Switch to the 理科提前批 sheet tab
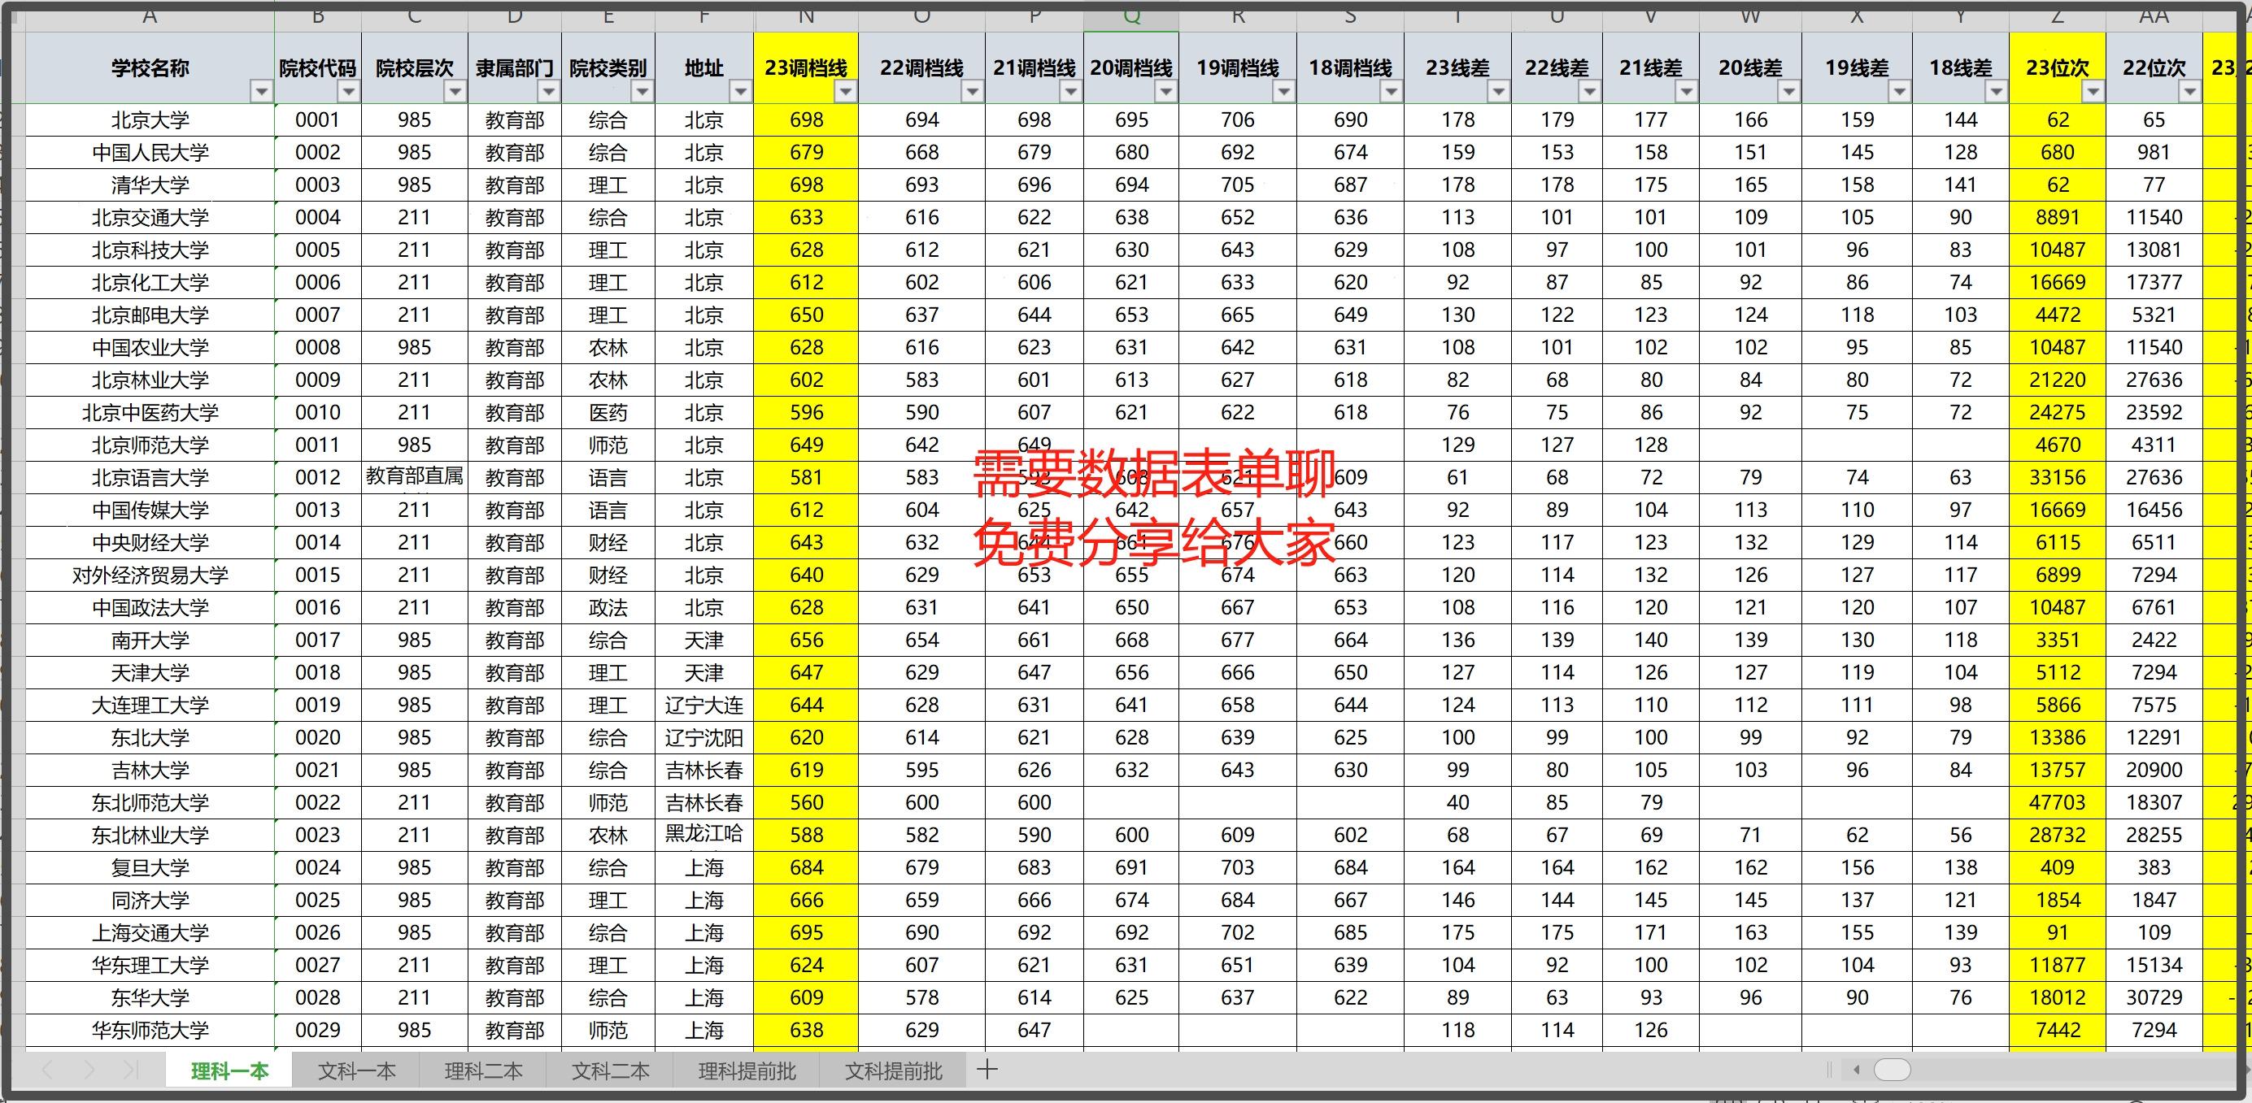2252x1103 pixels. click(x=745, y=1071)
